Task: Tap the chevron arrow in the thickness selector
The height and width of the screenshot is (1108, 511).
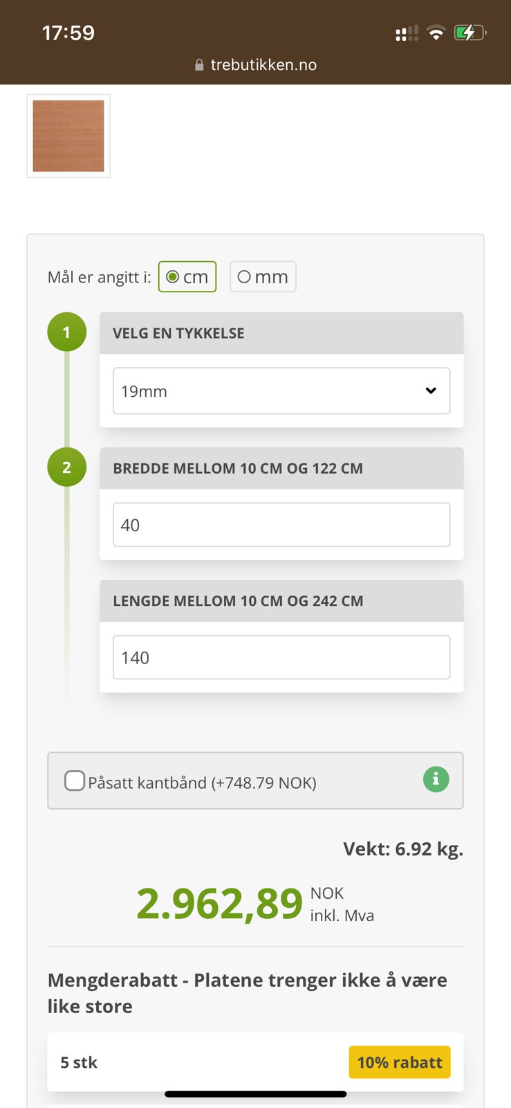Action: [431, 391]
